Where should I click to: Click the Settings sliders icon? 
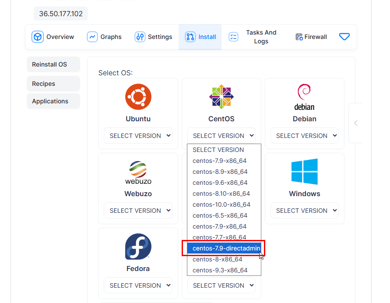140,37
